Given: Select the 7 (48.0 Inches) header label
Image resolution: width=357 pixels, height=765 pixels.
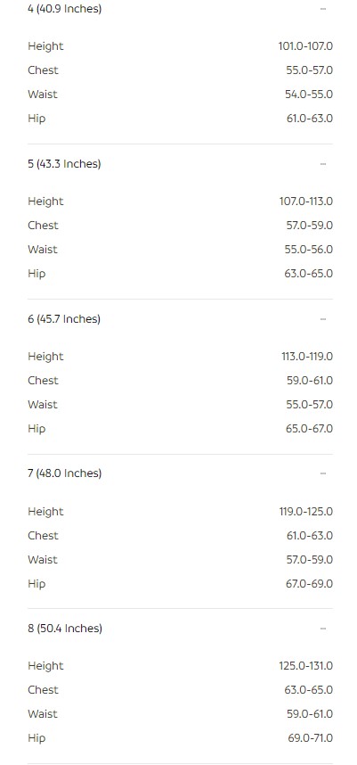Looking at the screenshot, I should pos(65,473).
